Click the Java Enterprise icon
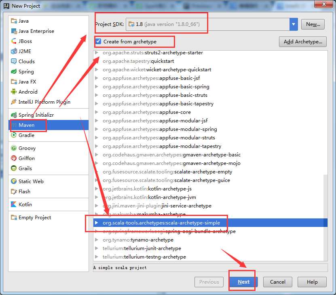336x295 pixels. coord(14,31)
